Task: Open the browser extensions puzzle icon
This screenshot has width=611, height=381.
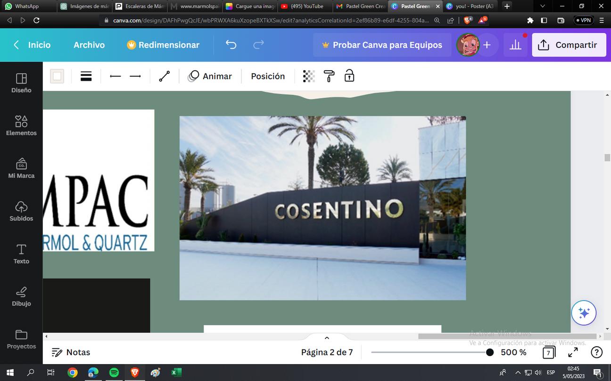Action: 530,20
